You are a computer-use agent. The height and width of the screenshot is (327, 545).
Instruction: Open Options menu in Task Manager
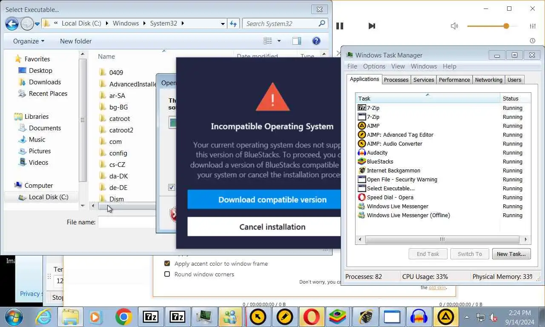[x=374, y=66]
